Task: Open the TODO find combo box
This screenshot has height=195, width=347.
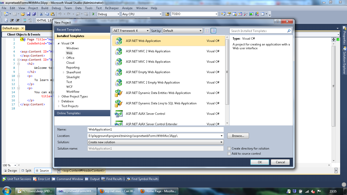Action: point(194,14)
